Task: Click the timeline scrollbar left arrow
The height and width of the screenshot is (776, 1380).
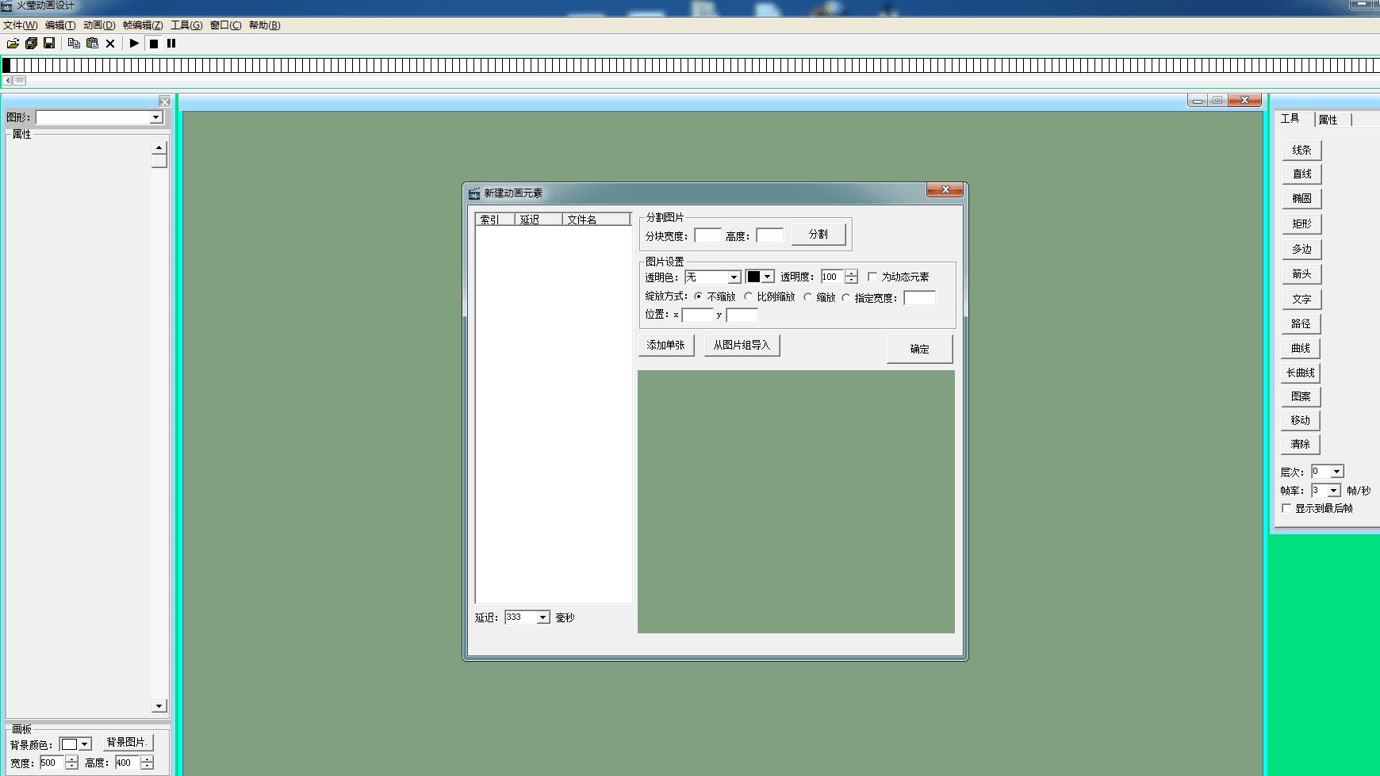Action: coord(7,80)
